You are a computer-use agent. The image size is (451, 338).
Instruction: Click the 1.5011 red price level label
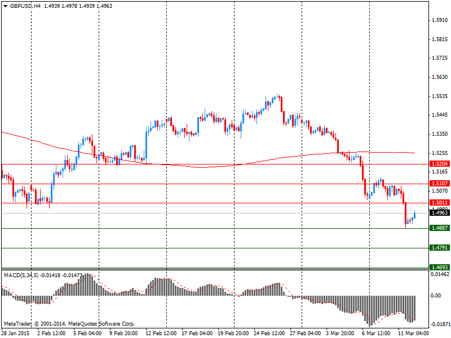tap(440, 203)
